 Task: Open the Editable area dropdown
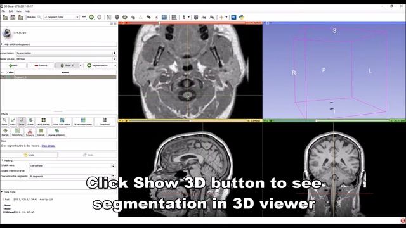(x=72, y=165)
